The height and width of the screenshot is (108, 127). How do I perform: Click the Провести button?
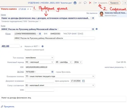tap(114, 3)
